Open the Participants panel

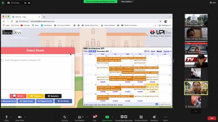[79, 118]
